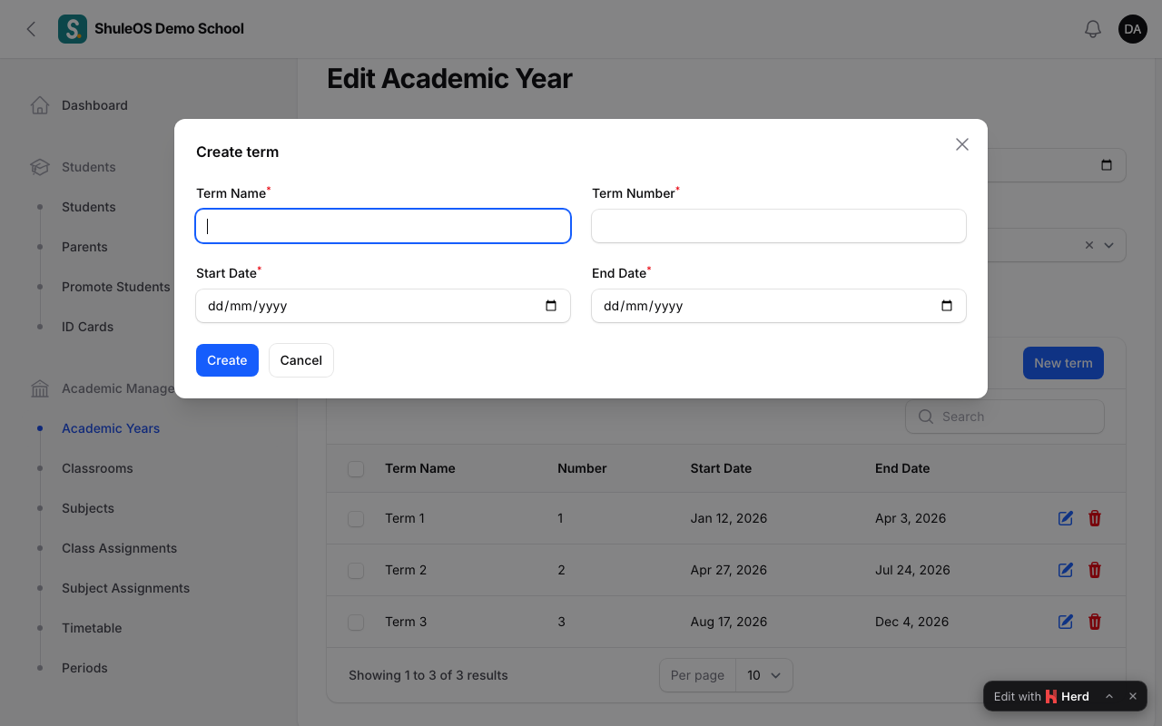Delete Term 2 using trash icon
The image size is (1162, 726).
1095,570
